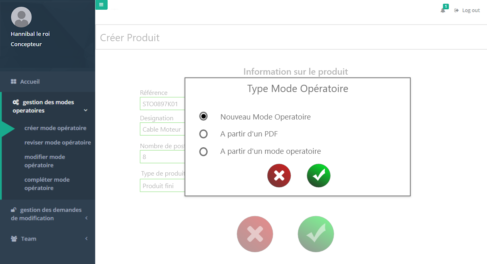Click the Log out link

467,10
